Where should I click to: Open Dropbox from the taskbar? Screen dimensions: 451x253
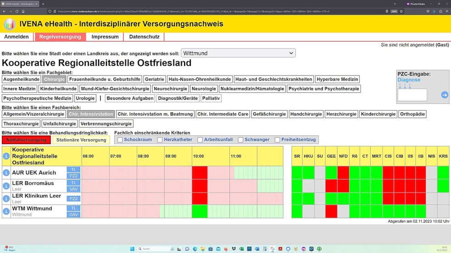pyautogui.click(x=234, y=249)
